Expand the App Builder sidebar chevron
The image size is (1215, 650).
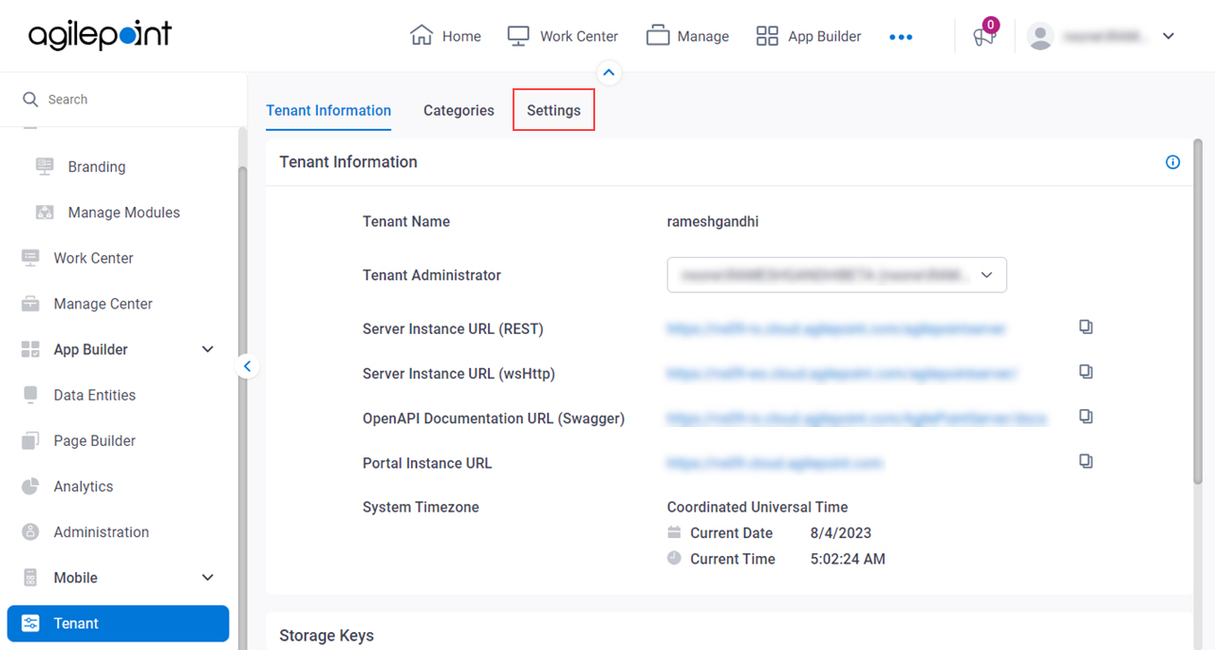pyautogui.click(x=208, y=349)
